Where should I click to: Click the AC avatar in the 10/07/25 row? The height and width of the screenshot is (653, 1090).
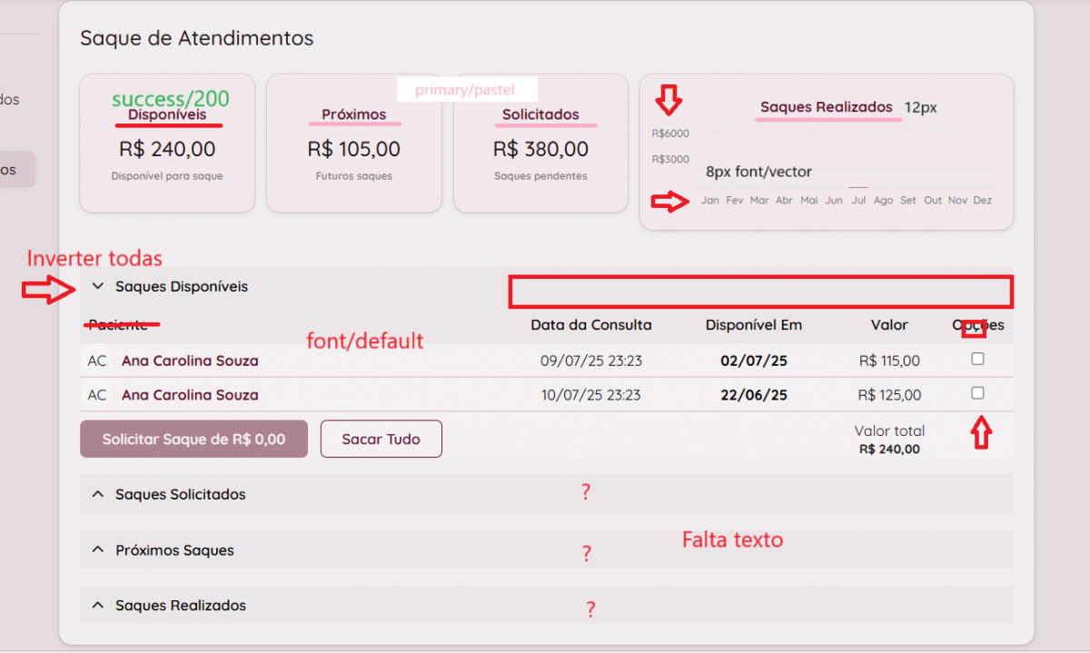(x=97, y=395)
